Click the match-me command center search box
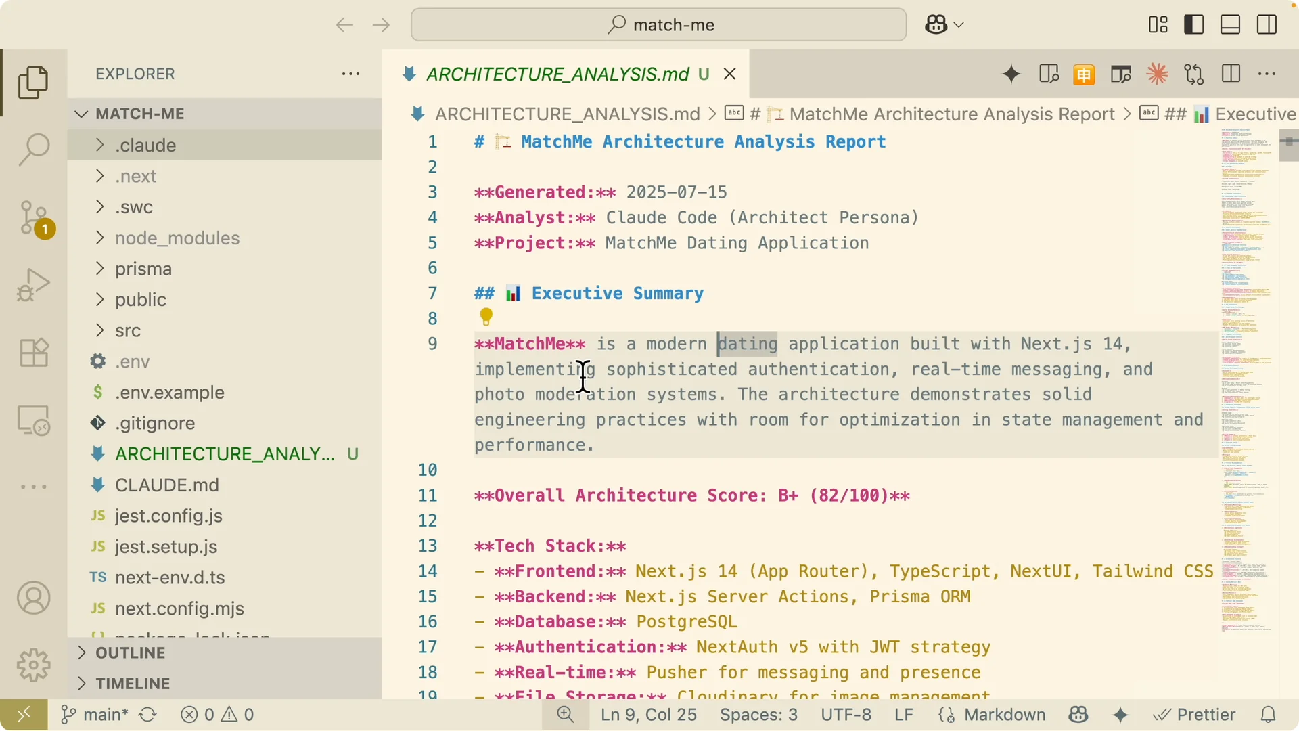Viewport: 1299px width, 731px height. tap(658, 25)
